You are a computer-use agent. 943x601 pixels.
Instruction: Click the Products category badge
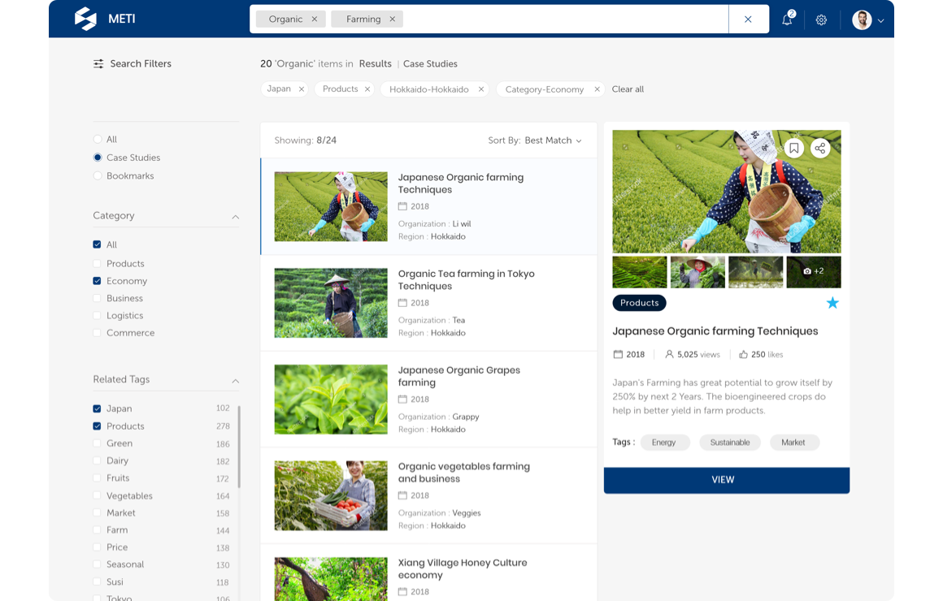[639, 303]
